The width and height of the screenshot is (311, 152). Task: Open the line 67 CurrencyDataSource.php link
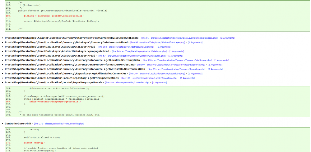point(132,56)
